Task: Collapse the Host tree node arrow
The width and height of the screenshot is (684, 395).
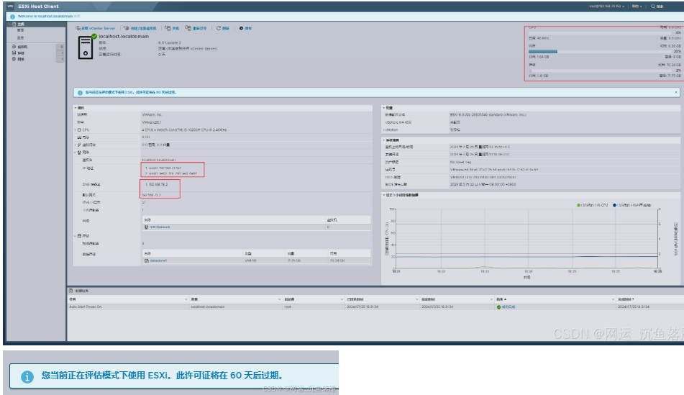Action: tap(9, 24)
